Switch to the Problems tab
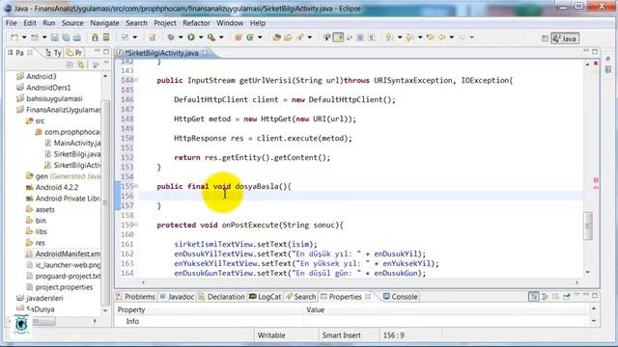The width and height of the screenshot is (618, 347). [136, 297]
